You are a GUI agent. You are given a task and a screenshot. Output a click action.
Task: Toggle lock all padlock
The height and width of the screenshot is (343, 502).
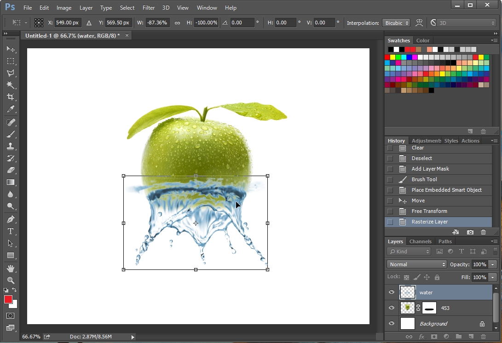click(x=437, y=277)
